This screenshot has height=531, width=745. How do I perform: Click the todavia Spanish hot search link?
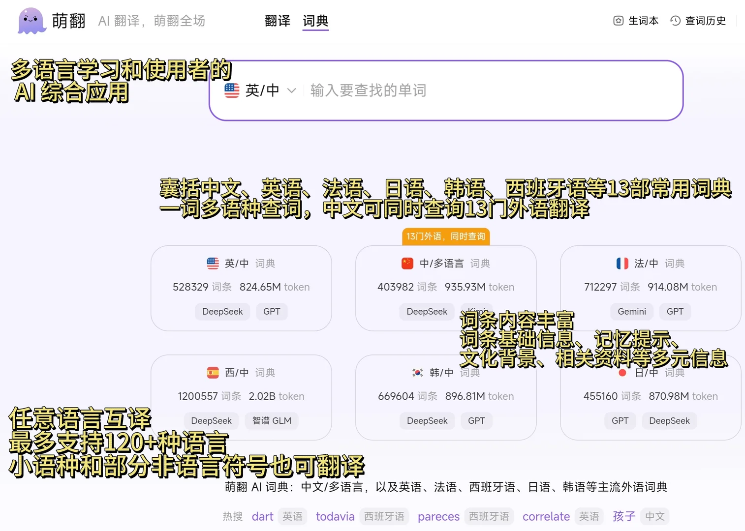click(x=335, y=516)
